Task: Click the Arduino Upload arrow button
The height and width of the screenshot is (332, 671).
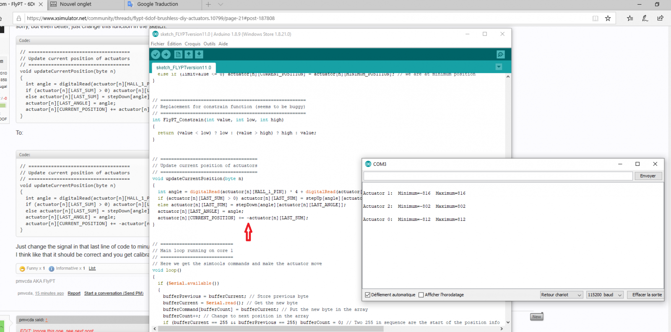Action: [x=166, y=55]
